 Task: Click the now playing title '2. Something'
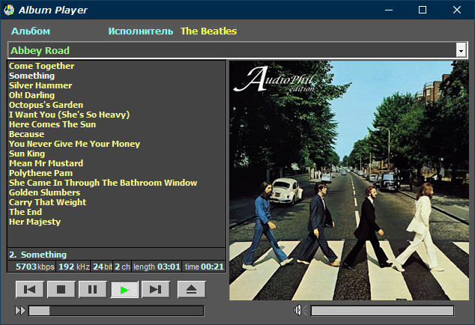[38, 255]
